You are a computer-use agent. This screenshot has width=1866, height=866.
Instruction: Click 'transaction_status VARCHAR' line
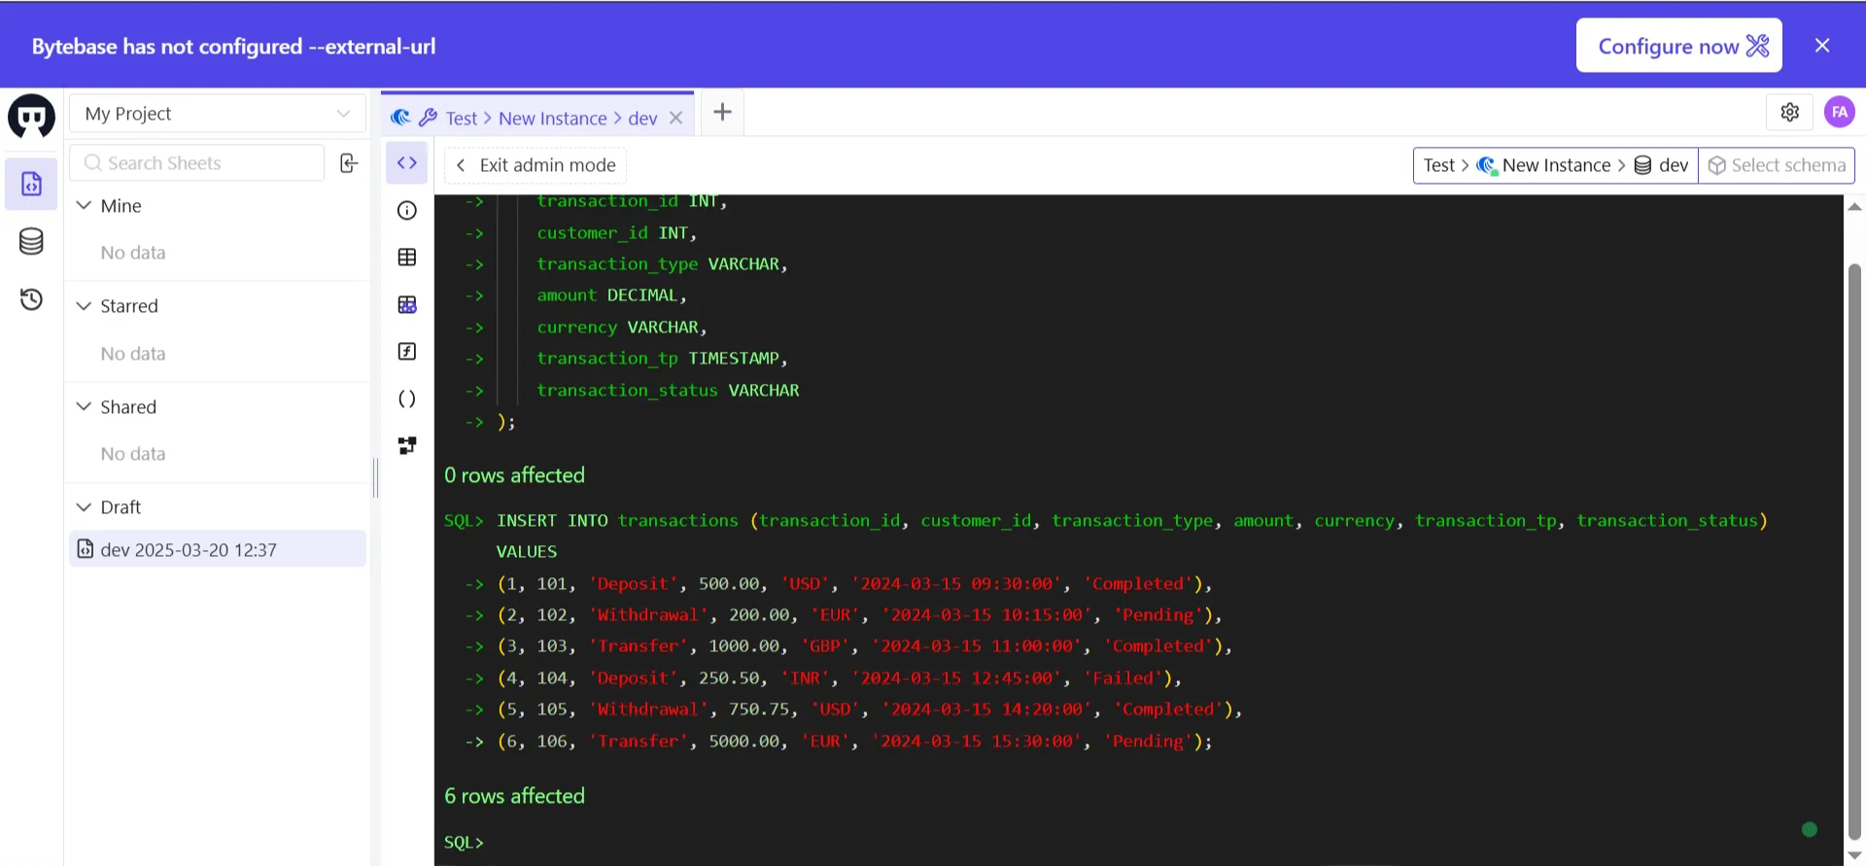(668, 391)
